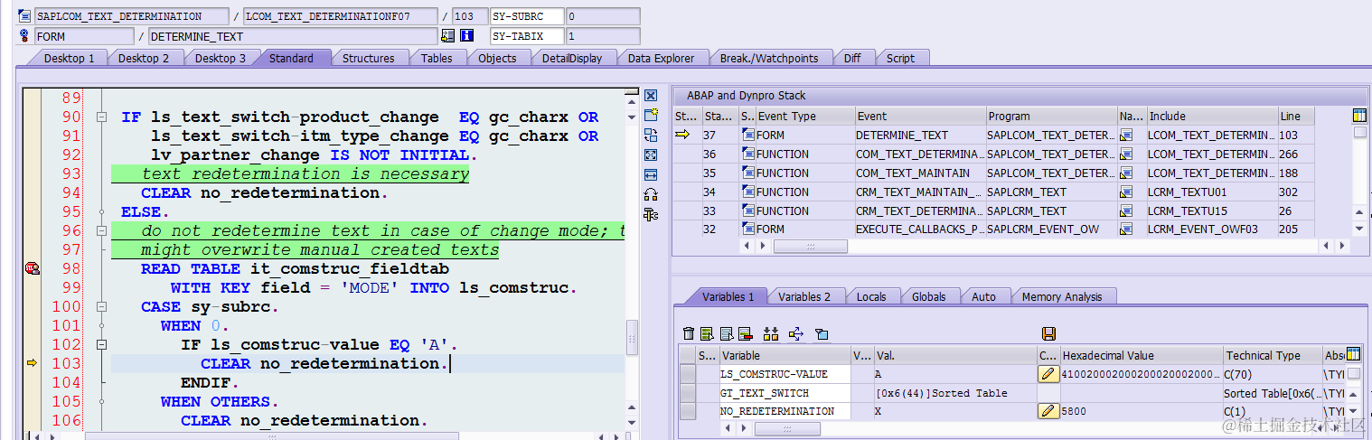This screenshot has width=1372, height=440.
Task: Click the SY-TABIX field
Action: tap(527, 36)
